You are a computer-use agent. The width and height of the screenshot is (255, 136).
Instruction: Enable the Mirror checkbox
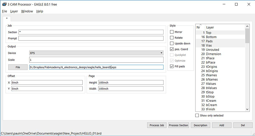click(x=172, y=32)
